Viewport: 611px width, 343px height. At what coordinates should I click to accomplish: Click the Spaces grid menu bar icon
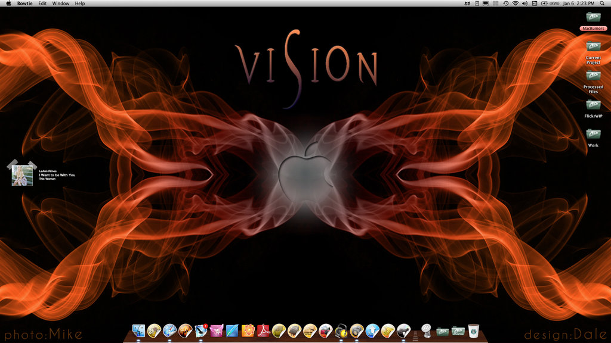pyautogui.click(x=496, y=3)
